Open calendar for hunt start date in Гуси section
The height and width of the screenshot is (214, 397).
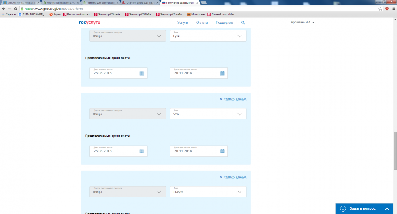(142, 73)
